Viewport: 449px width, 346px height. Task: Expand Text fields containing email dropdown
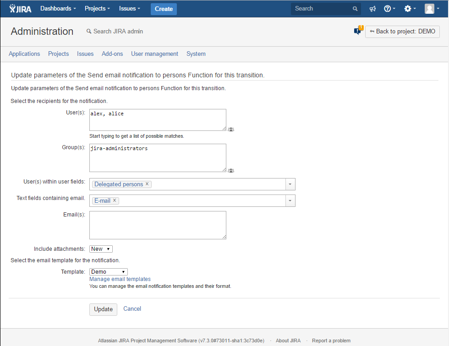pyautogui.click(x=290, y=201)
